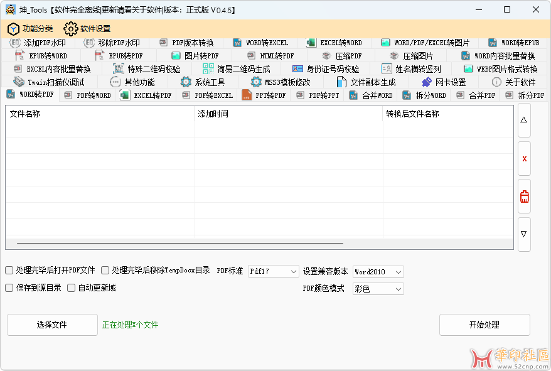This screenshot has height=371, width=551.
Task: Select the Twain扫描仪调试 scanner tab
Action: coord(48,82)
